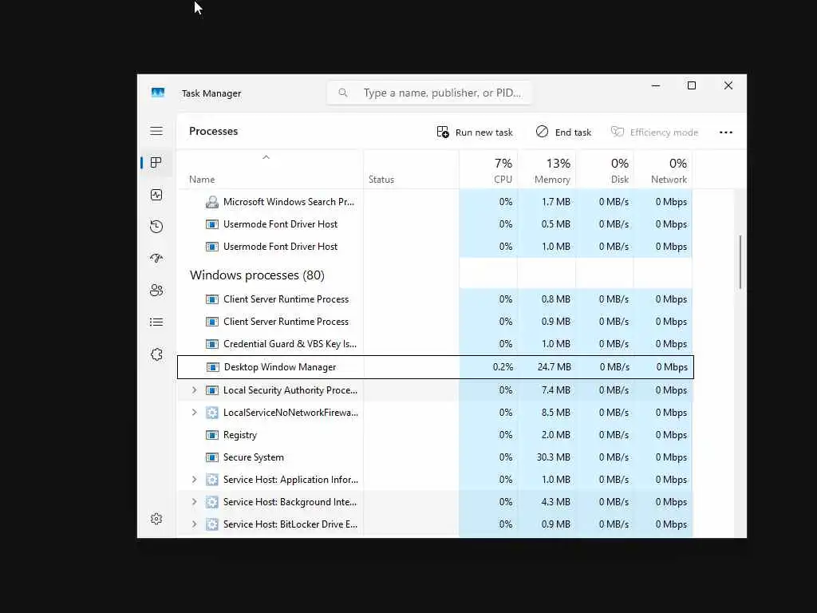Click the Service Host: BitLocker gear icon
This screenshot has height=613, width=817.
pos(212,524)
